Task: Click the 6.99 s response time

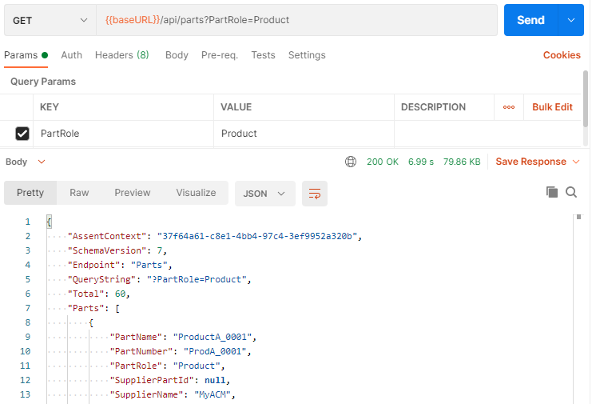Action: (420, 162)
